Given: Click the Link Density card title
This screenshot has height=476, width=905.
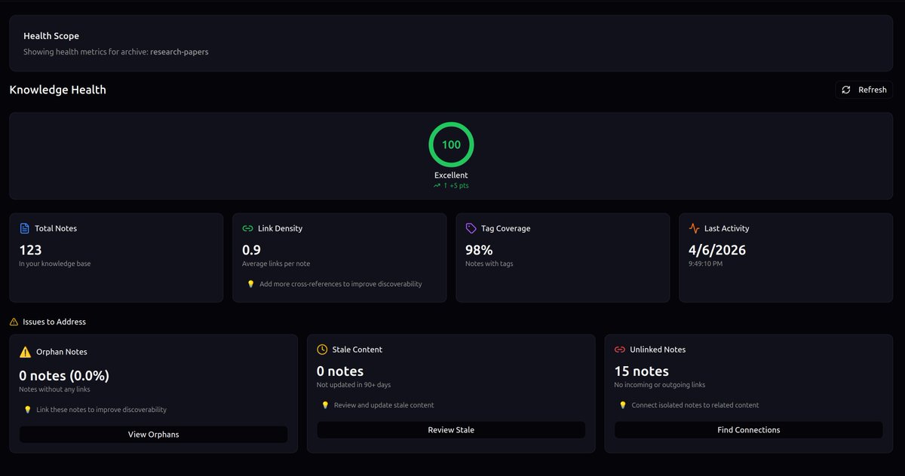Looking at the screenshot, I should click(x=280, y=228).
